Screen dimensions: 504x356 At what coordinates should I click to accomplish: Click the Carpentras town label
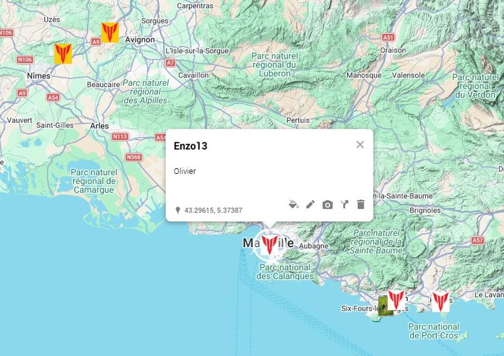tap(195, 6)
